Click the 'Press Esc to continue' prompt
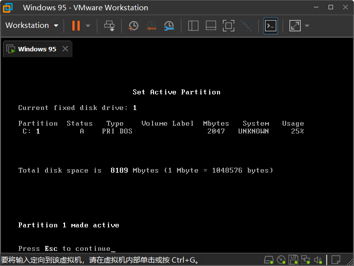The height and width of the screenshot is (266, 354). [65, 248]
